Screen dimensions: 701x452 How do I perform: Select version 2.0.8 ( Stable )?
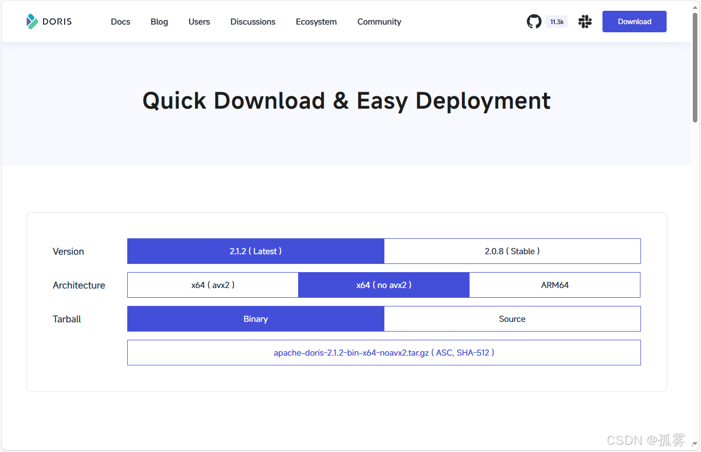tap(512, 251)
